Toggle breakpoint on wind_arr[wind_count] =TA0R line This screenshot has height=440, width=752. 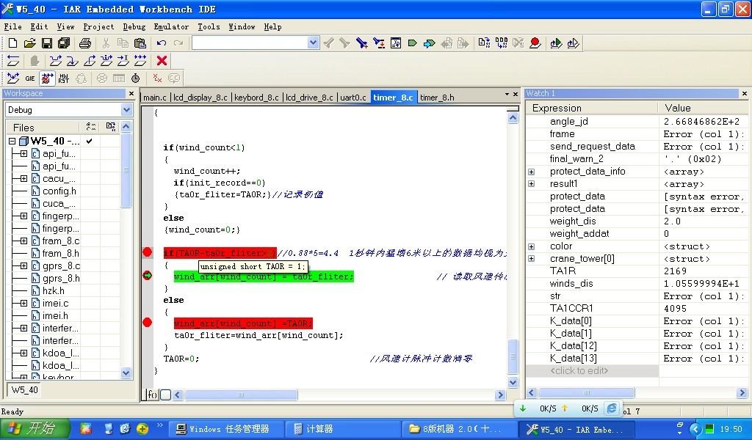147,323
